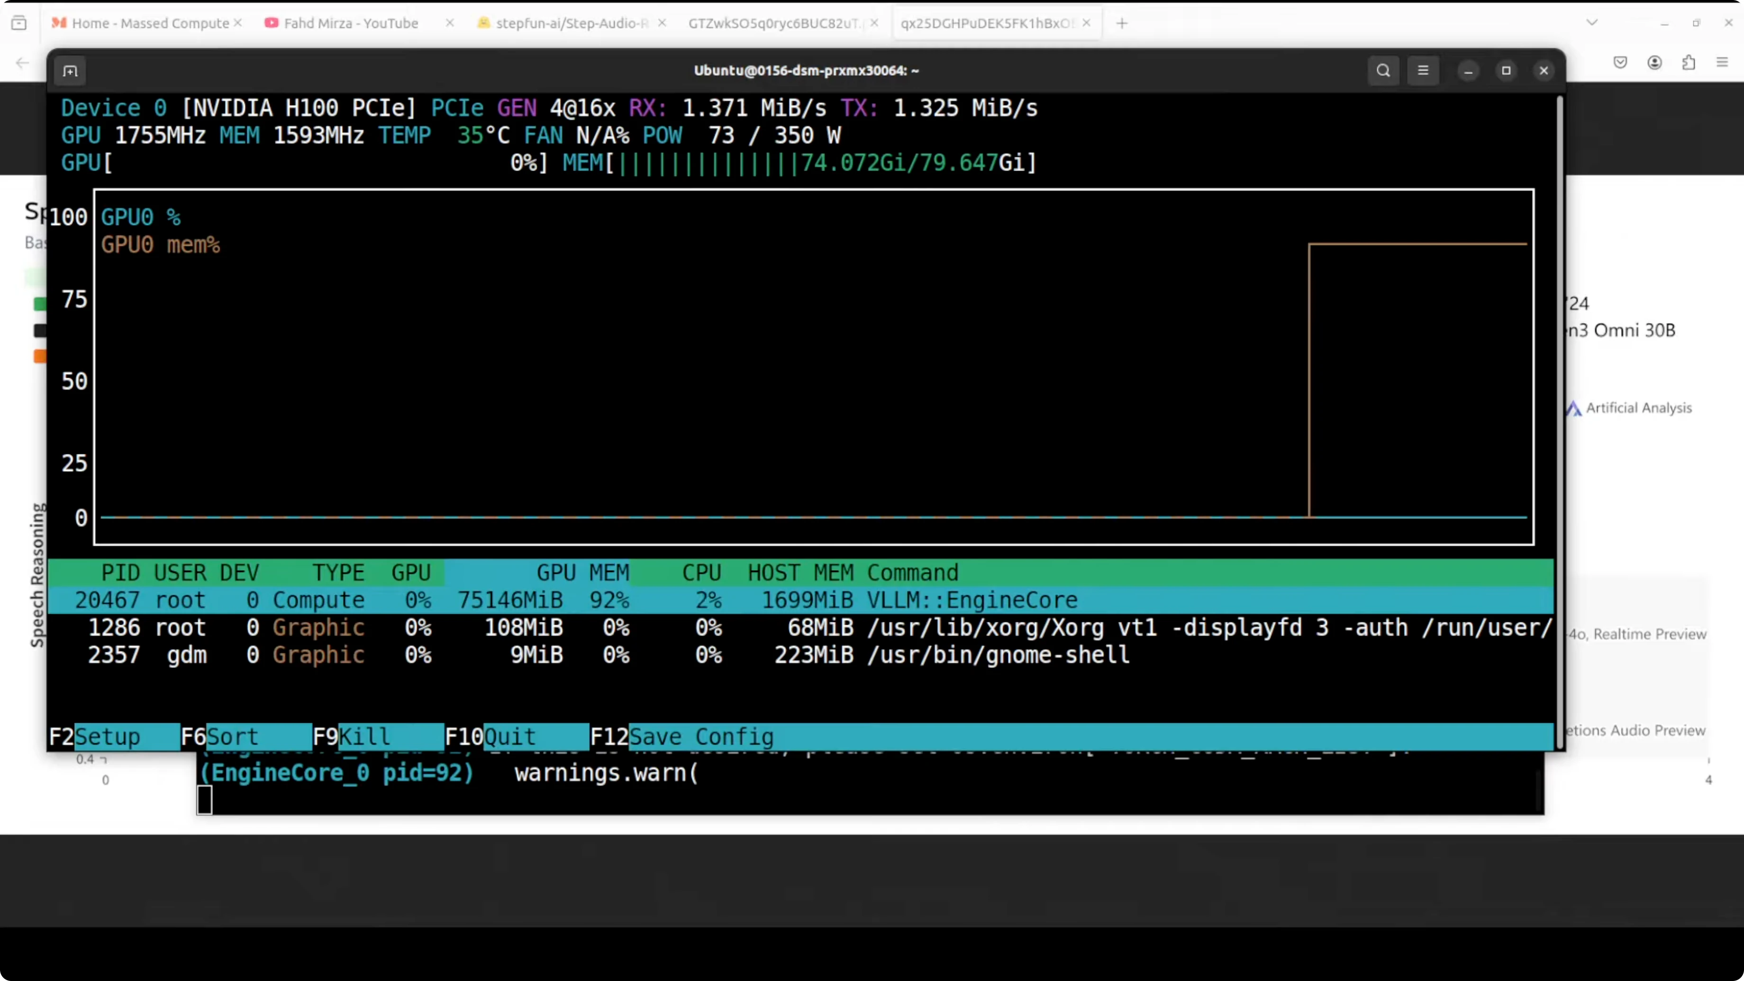This screenshot has height=981, width=1744.
Task: Open the browser extensions puzzle icon
Action: [1689, 63]
